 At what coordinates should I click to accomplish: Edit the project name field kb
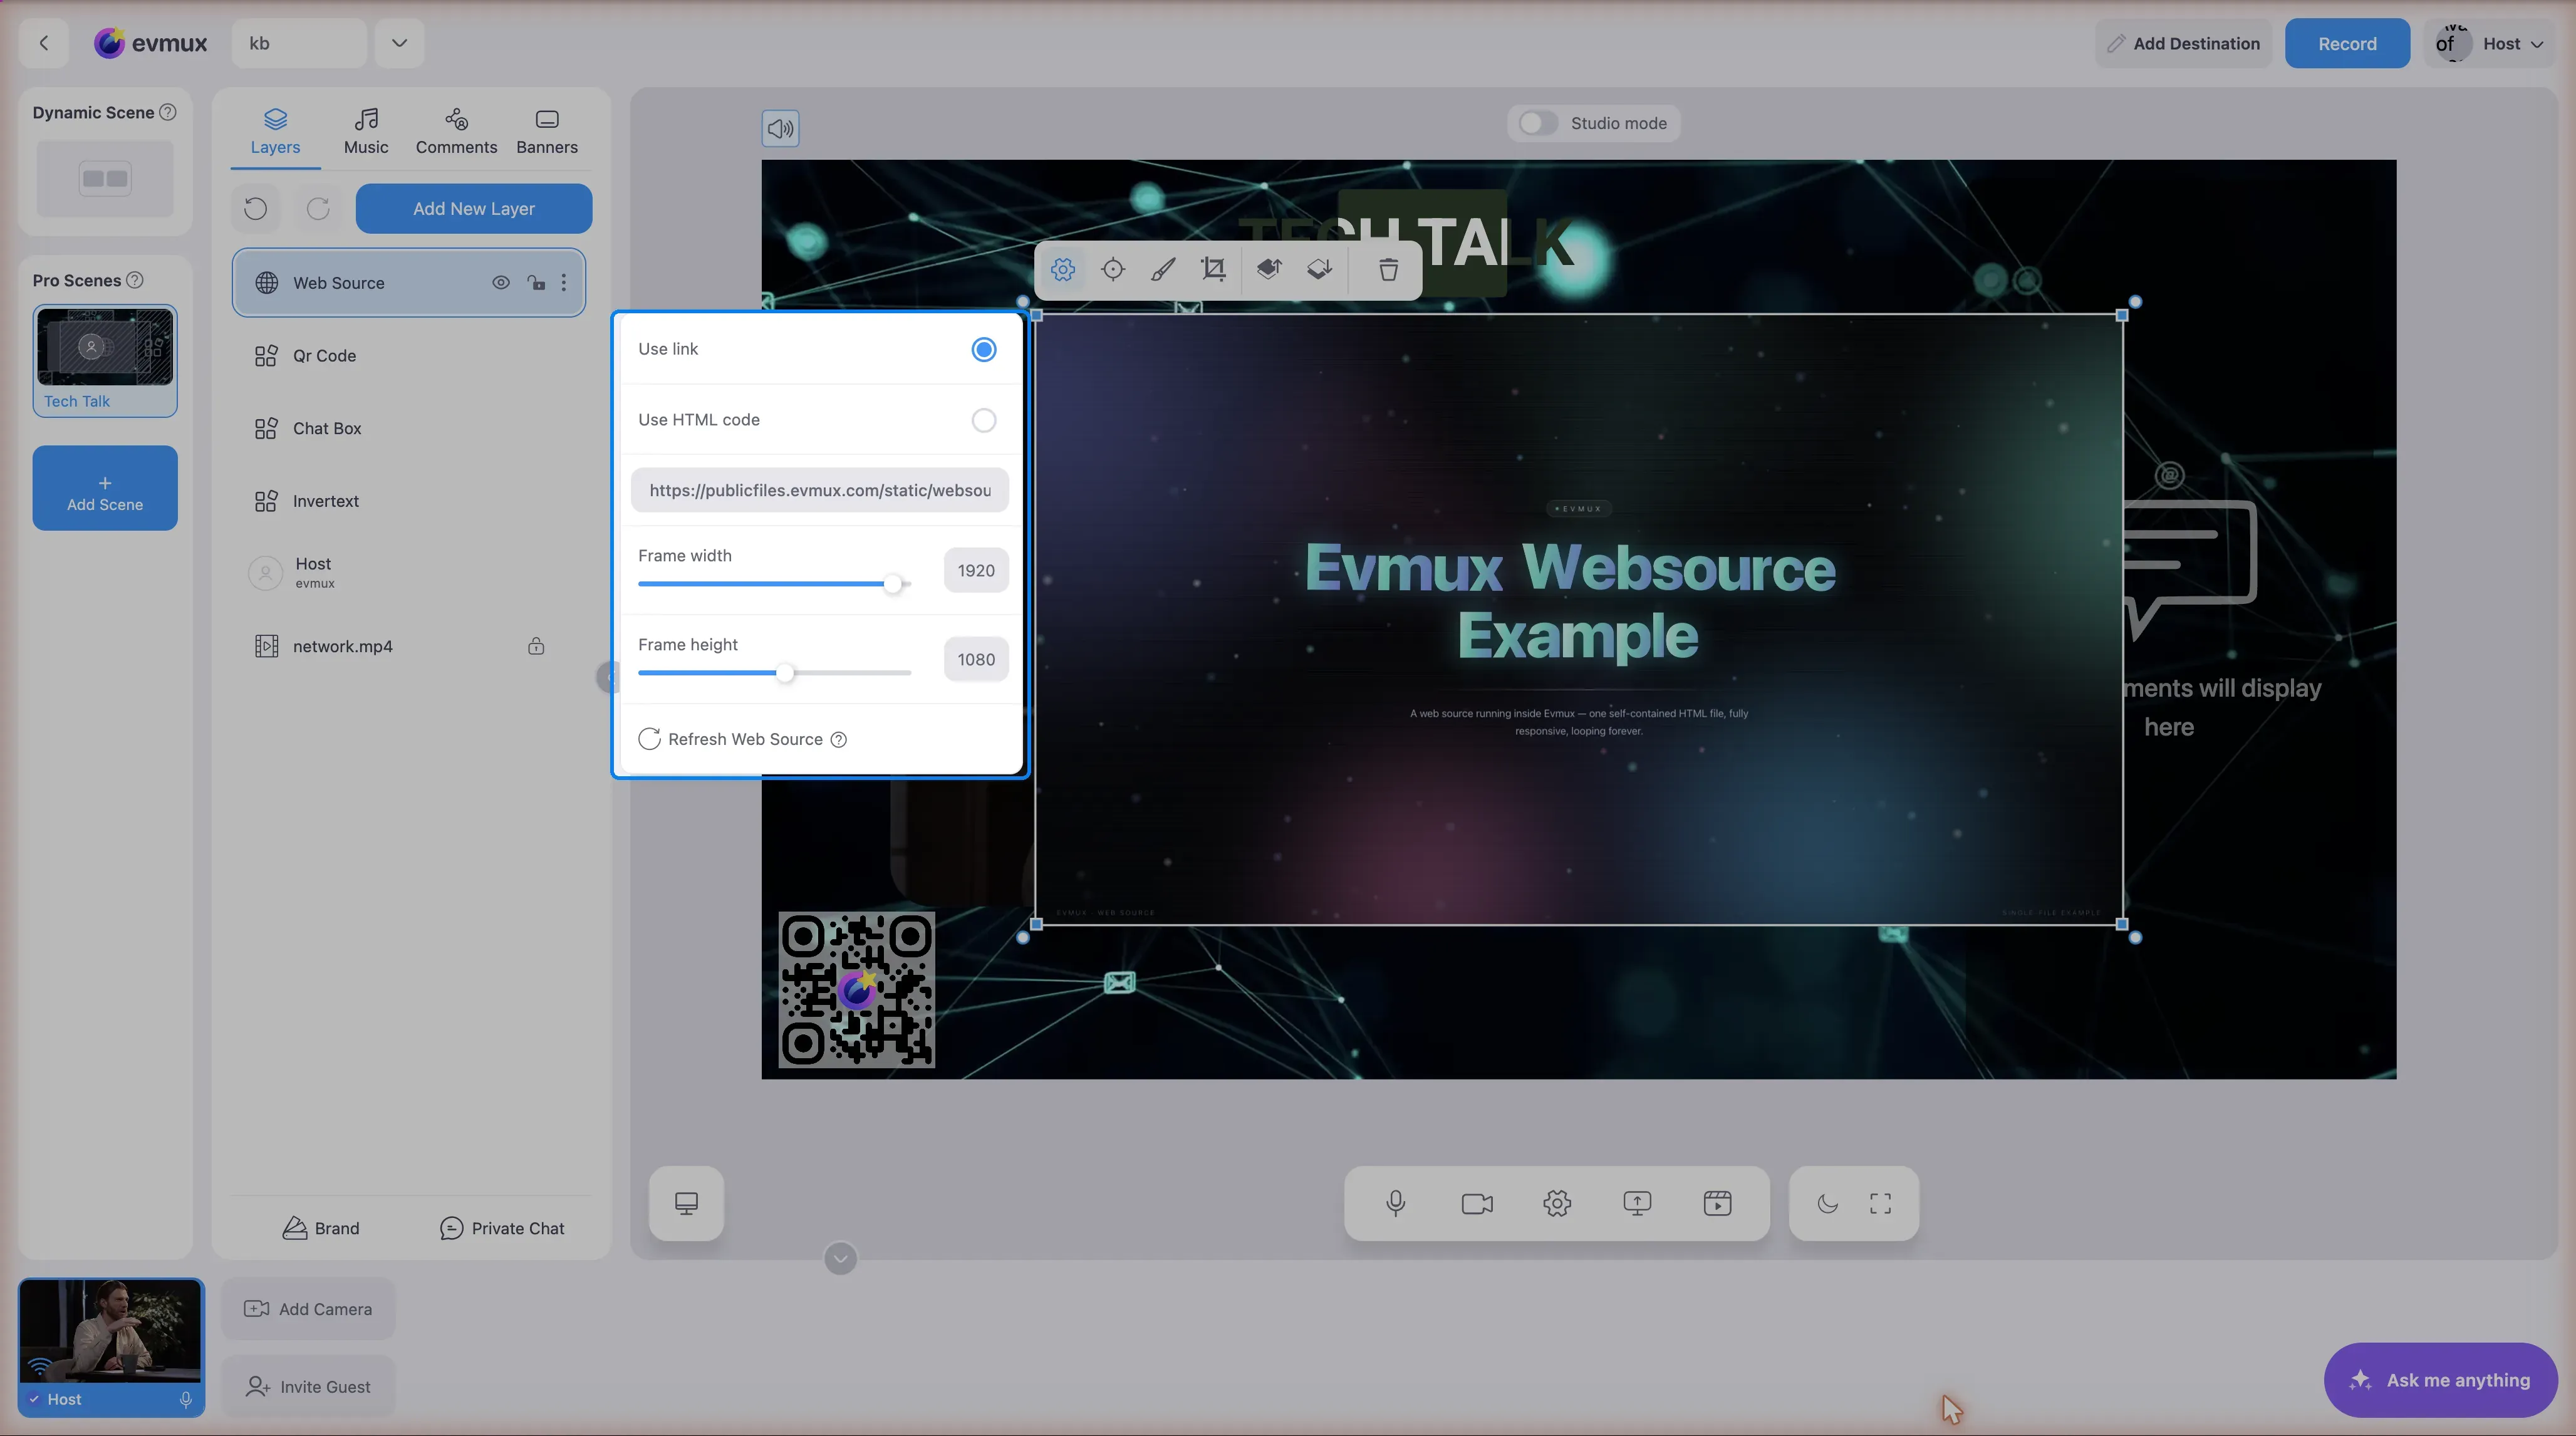pyautogui.click(x=299, y=43)
